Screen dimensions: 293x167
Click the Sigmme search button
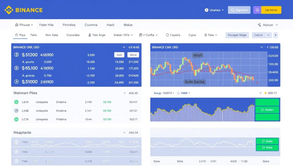pyautogui.click(x=239, y=10)
